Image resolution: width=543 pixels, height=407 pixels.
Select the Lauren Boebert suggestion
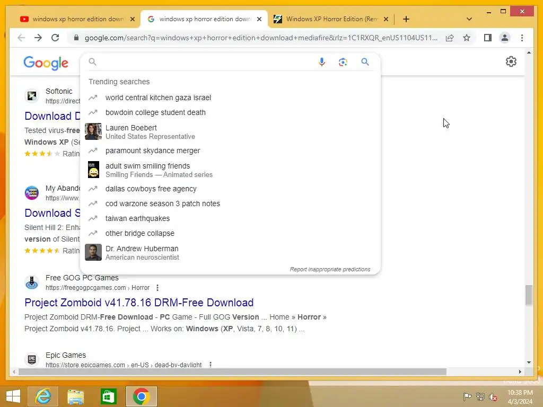click(x=230, y=131)
